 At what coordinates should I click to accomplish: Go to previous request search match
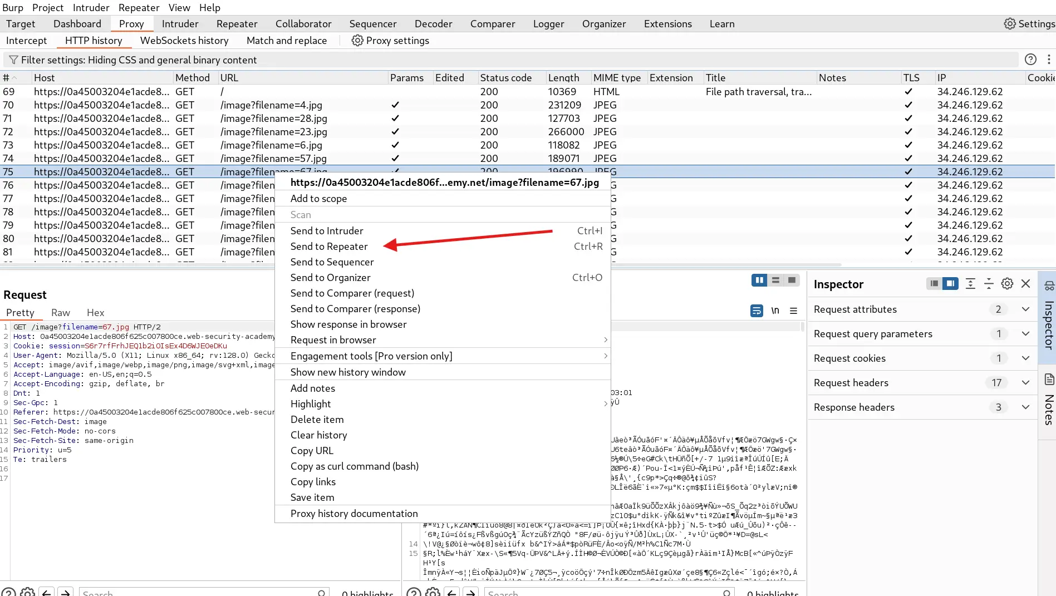pos(47,593)
